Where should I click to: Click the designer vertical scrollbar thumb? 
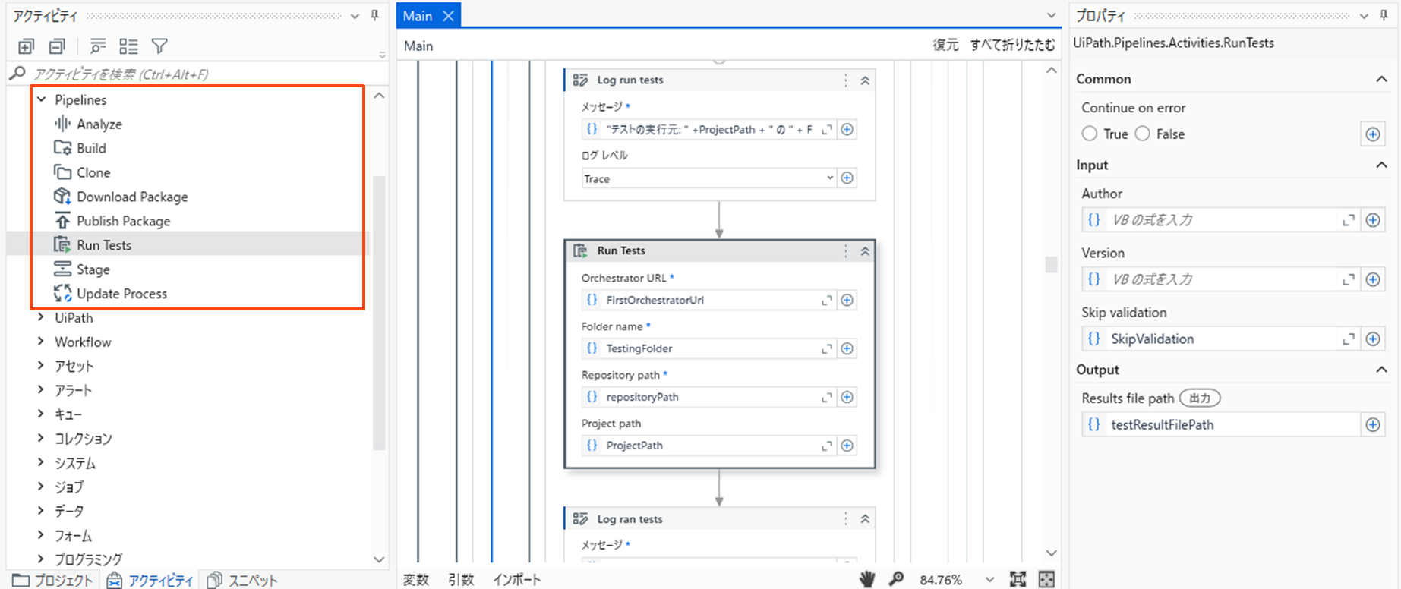click(x=1052, y=264)
